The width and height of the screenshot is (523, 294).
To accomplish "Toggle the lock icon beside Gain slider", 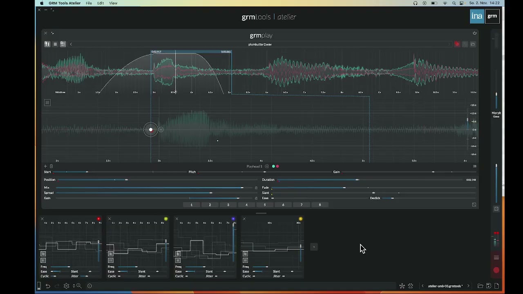I will pos(256,198).
